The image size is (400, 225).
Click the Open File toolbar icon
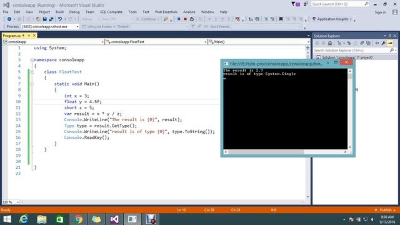[38, 19]
